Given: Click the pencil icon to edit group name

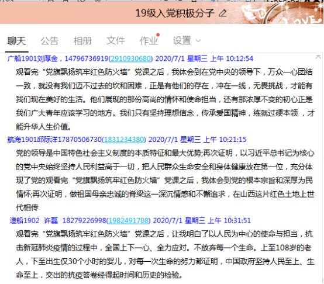Looking at the screenshot, I should tap(223, 13).
